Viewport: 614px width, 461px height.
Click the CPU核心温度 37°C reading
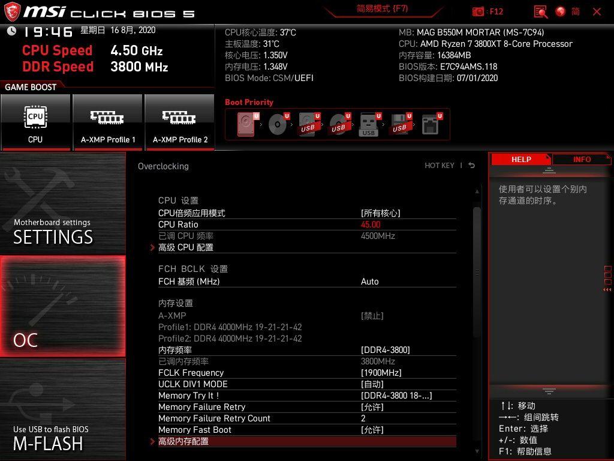[260, 32]
